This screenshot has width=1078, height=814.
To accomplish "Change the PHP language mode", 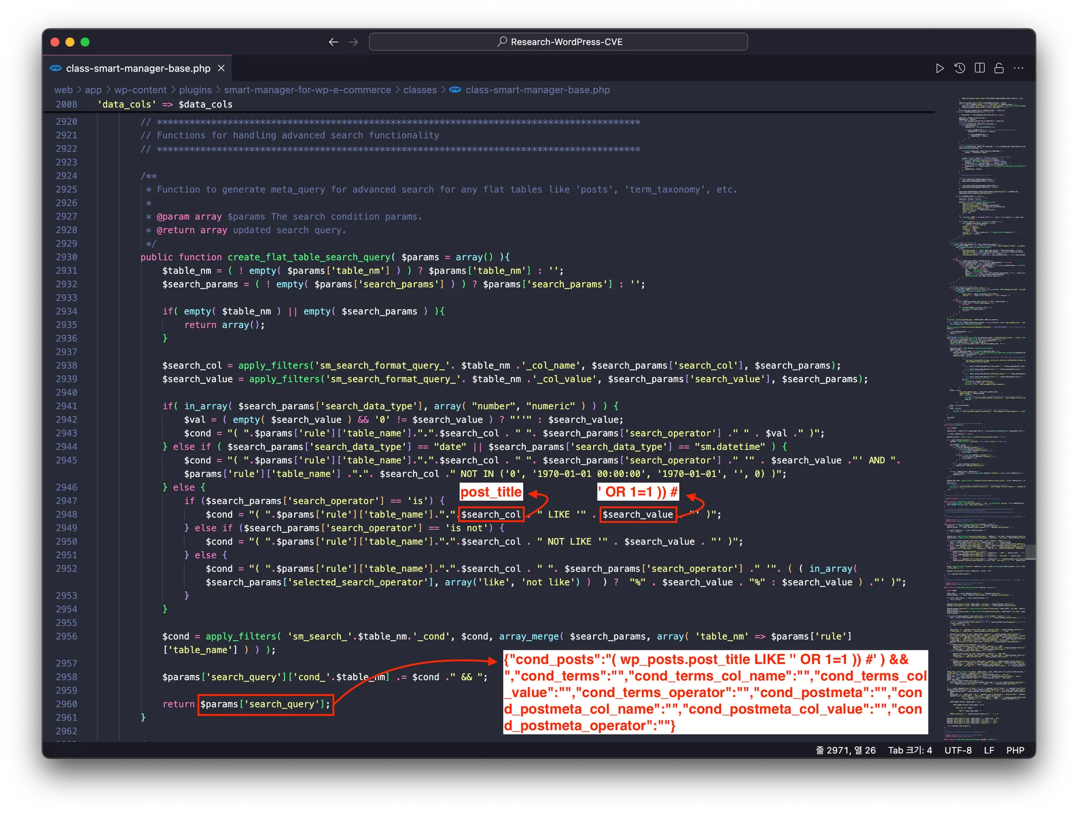I will pyautogui.click(x=1015, y=750).
